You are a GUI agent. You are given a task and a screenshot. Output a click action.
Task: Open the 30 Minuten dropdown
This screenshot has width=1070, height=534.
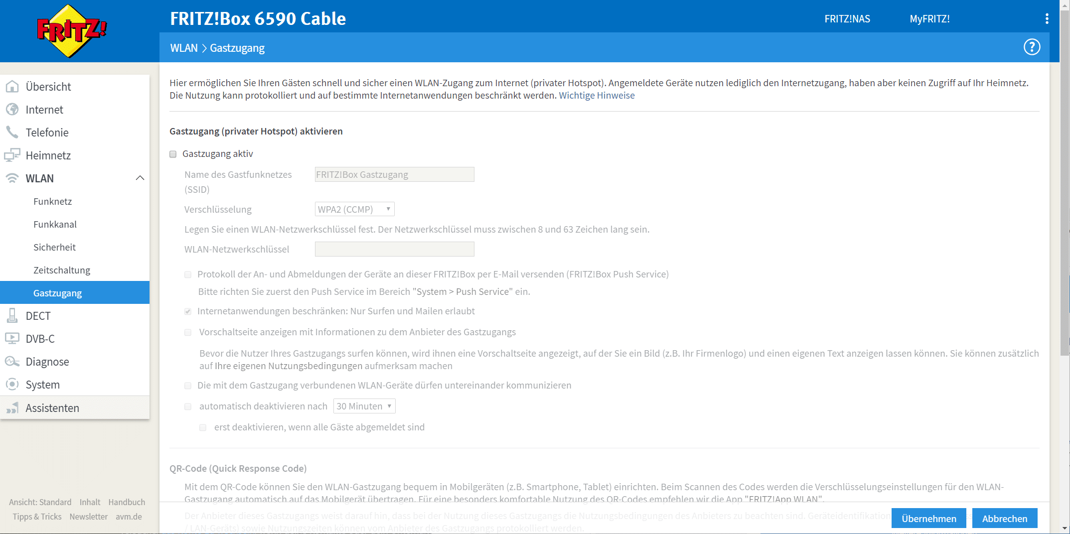(364, 406)
